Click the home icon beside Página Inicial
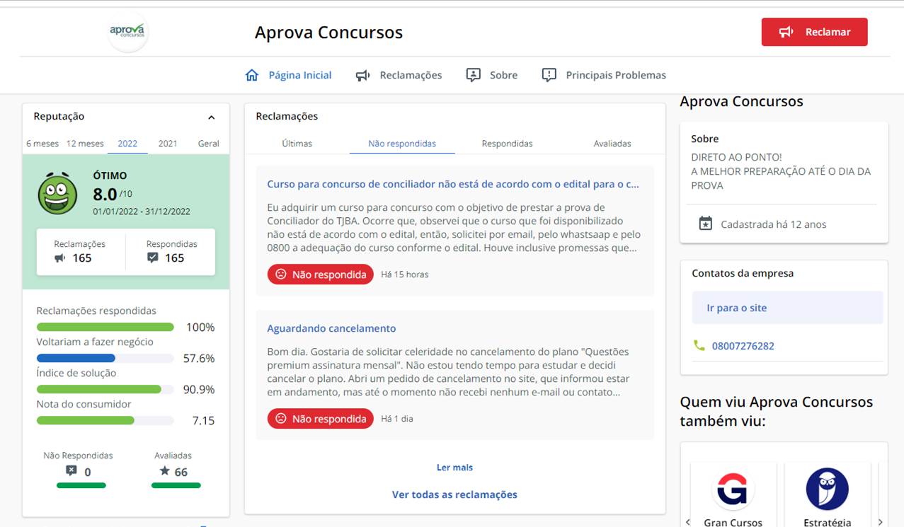This screenshot has width=904, height=527. 251,75
